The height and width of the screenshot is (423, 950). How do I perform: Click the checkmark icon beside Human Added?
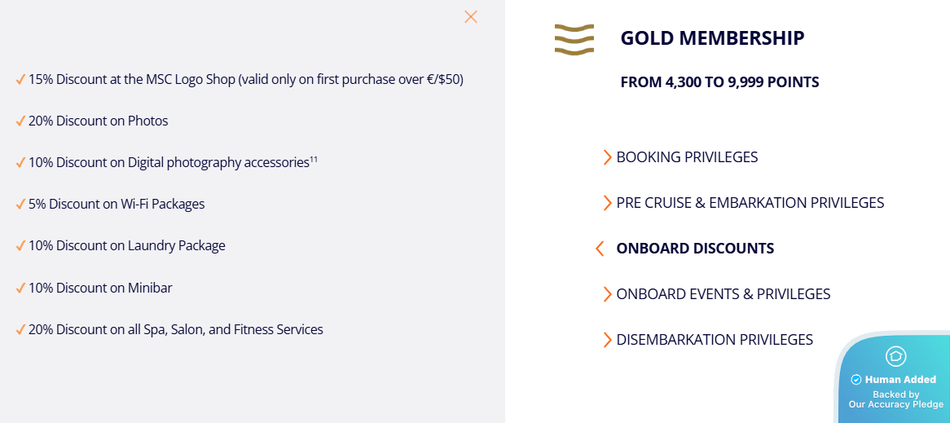click(855, 380)
